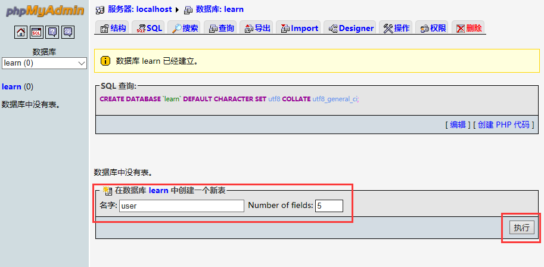The image size is (544, 267).
Task: Click the 编辑 (Edit) link
Action: [x=458, y=125]
